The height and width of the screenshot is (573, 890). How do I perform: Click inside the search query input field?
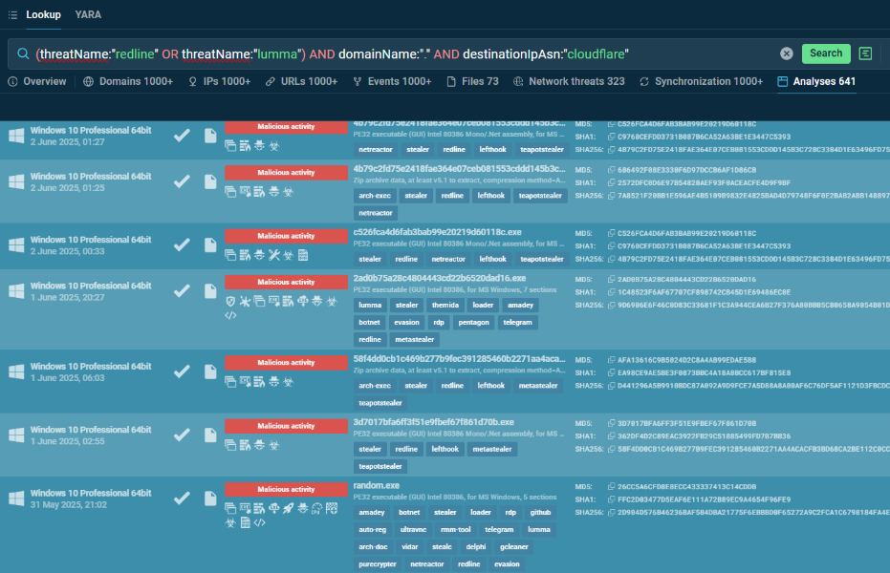(x=402, y=53)
